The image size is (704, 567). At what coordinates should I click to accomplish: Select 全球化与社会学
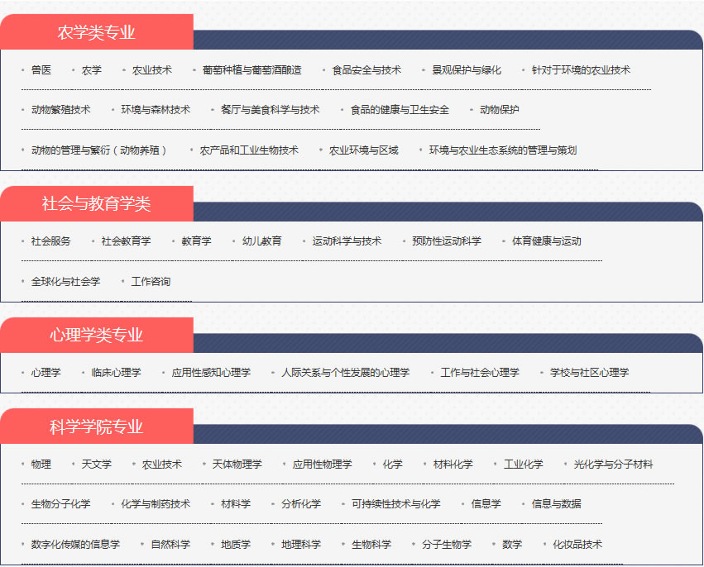click(66, 282)
